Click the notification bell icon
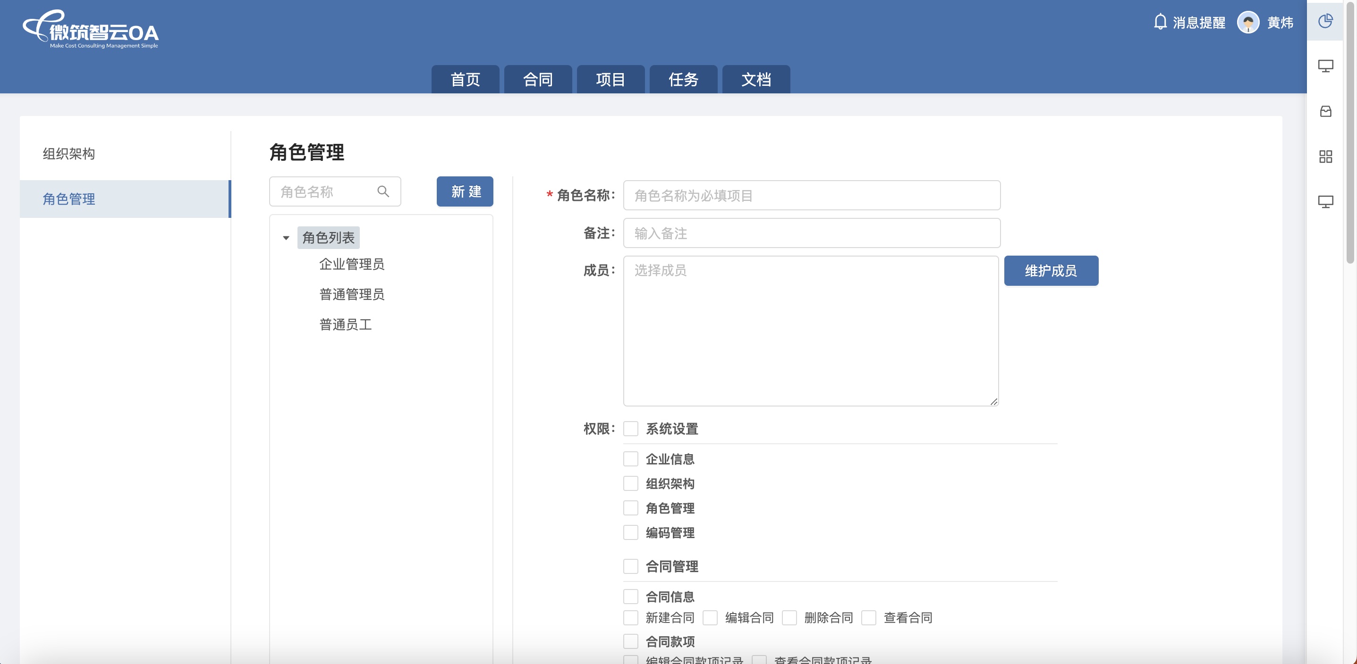Screen dimensions: 1357x664 [1160, 22]
